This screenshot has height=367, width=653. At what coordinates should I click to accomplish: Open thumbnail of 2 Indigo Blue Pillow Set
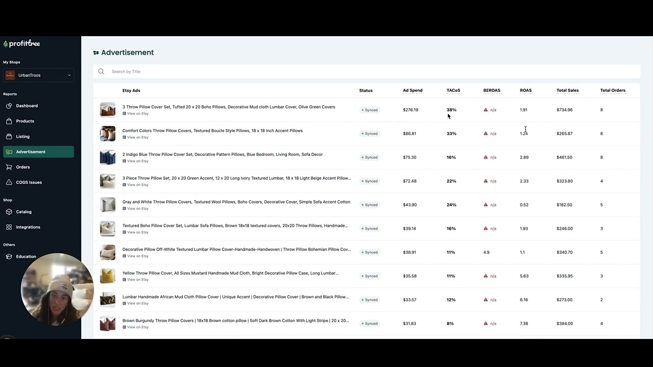pos(108,158)
